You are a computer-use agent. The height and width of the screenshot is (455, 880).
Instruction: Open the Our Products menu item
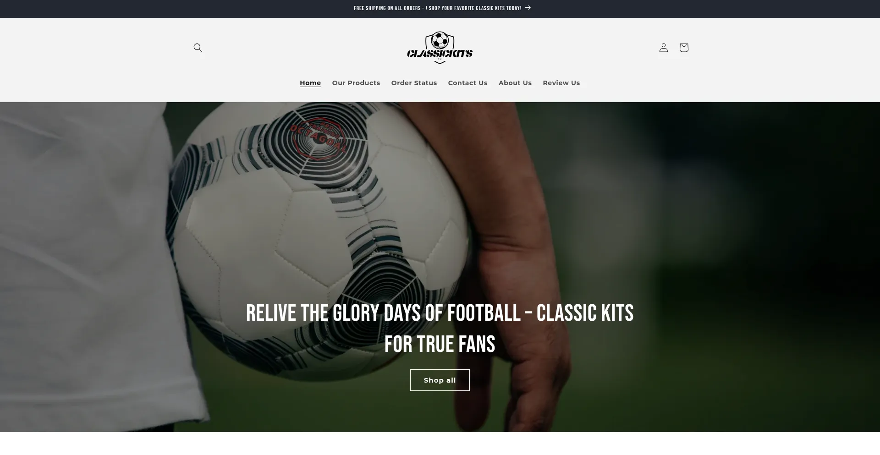coord(356,83)
